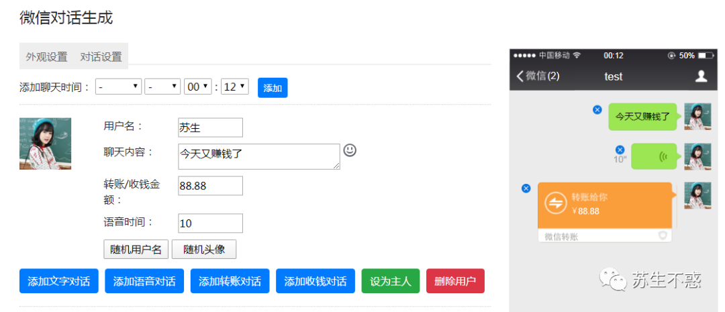Click 添加文字对话 button
Screen dimensions: 725x312
[58, 281]
